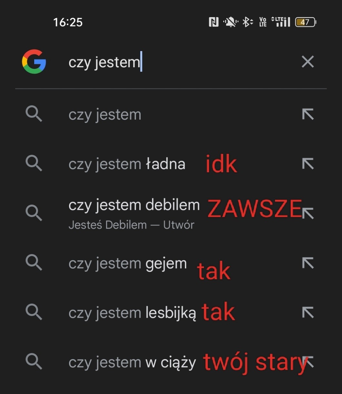The image size is (342, 394).
Task: Choose suggestion "czy jestem w ciąży"
Action: pos(132,363)
